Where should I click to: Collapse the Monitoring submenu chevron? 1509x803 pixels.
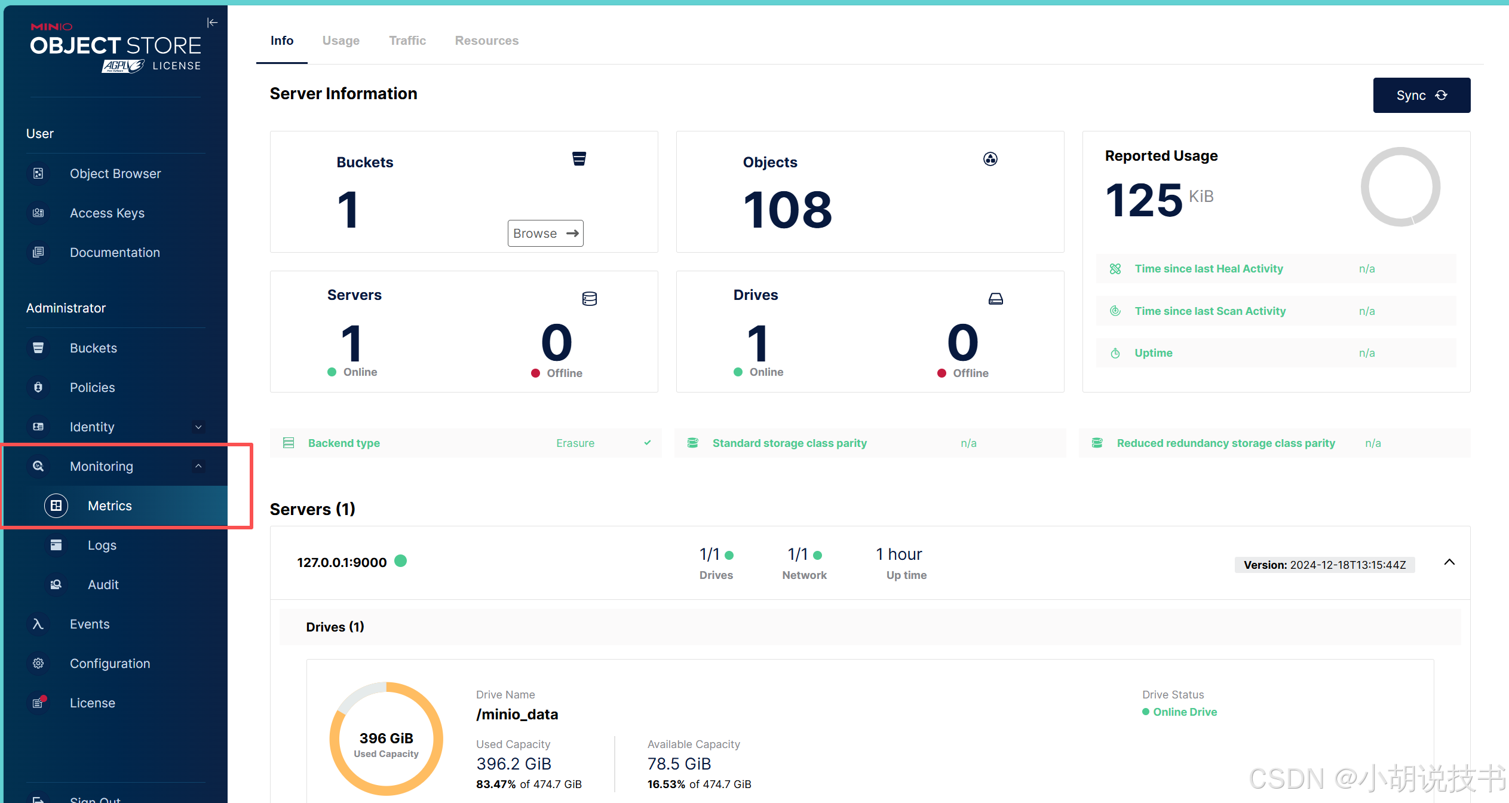(x=198, y=466)
